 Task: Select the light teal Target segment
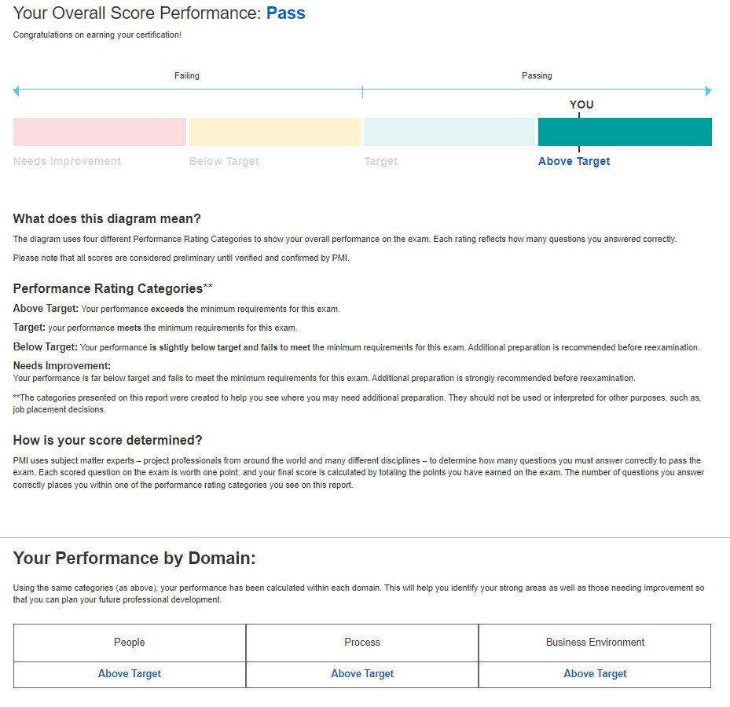(449, 132)
